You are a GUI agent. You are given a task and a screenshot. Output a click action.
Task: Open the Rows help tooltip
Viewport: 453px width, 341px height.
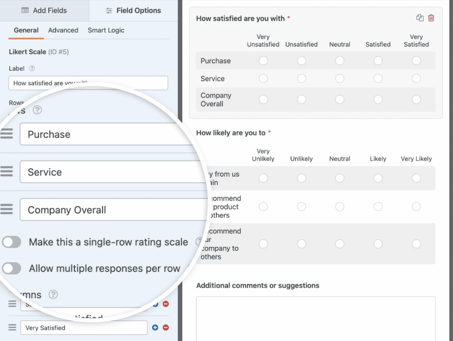(x=38, y=110)
